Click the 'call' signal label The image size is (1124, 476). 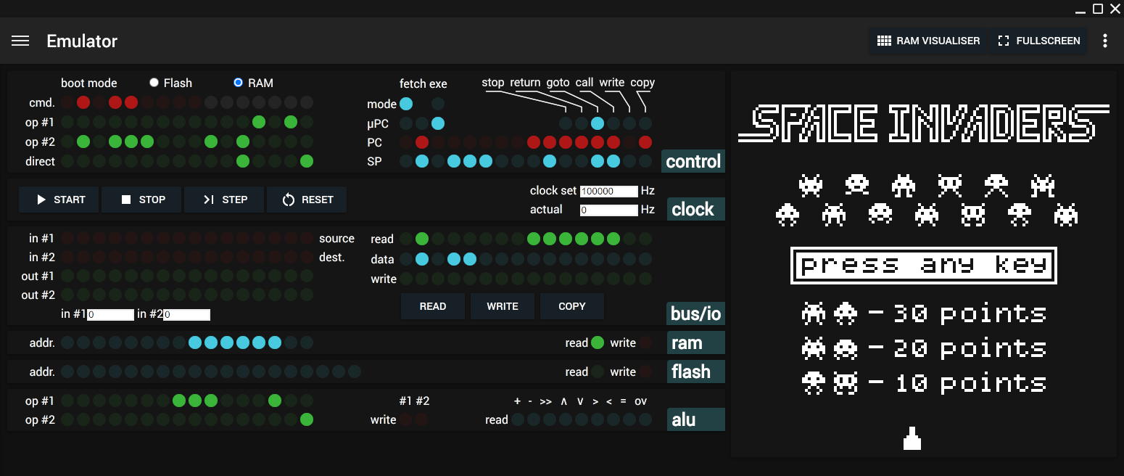584,82
